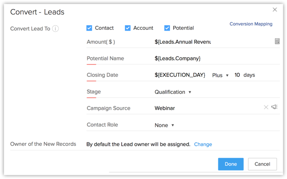Edit the Closing Date execution day field
This screenshot has height=179, width=287.
pyautogui.click(x=180, y=75)
